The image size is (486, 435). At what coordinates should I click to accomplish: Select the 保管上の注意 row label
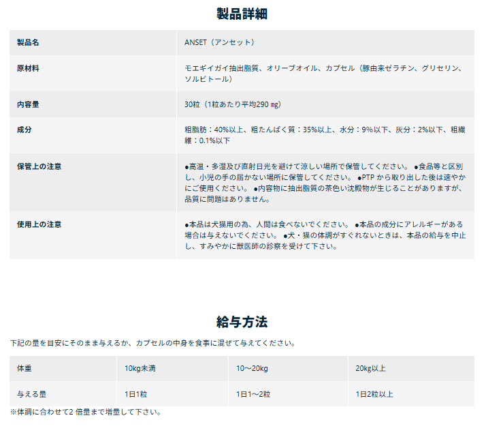(x=39, y=166)
